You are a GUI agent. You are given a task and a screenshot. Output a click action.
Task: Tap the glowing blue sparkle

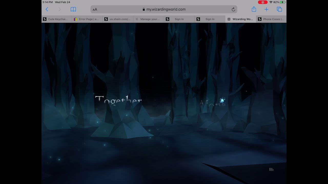click(222, 100)
